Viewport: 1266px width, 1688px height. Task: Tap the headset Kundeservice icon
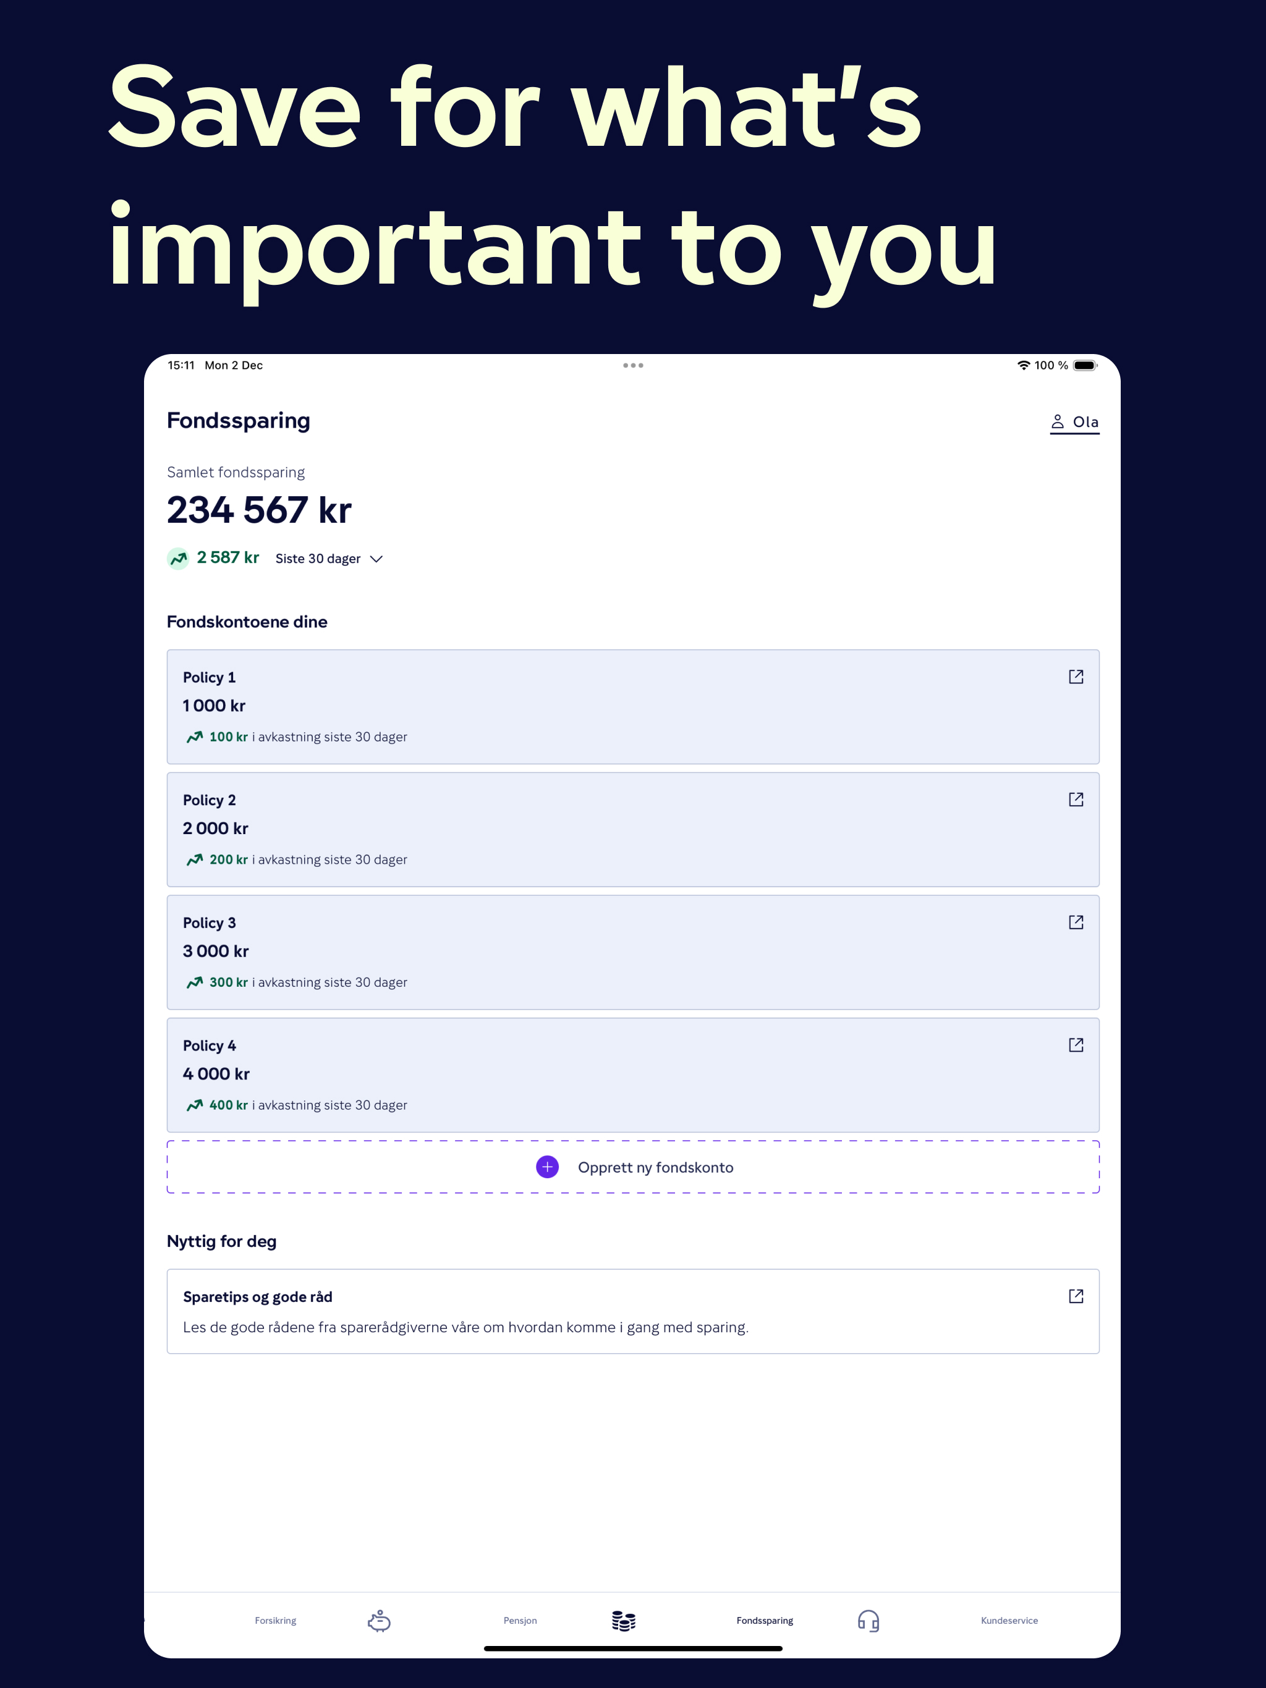tap(869, 1620)
